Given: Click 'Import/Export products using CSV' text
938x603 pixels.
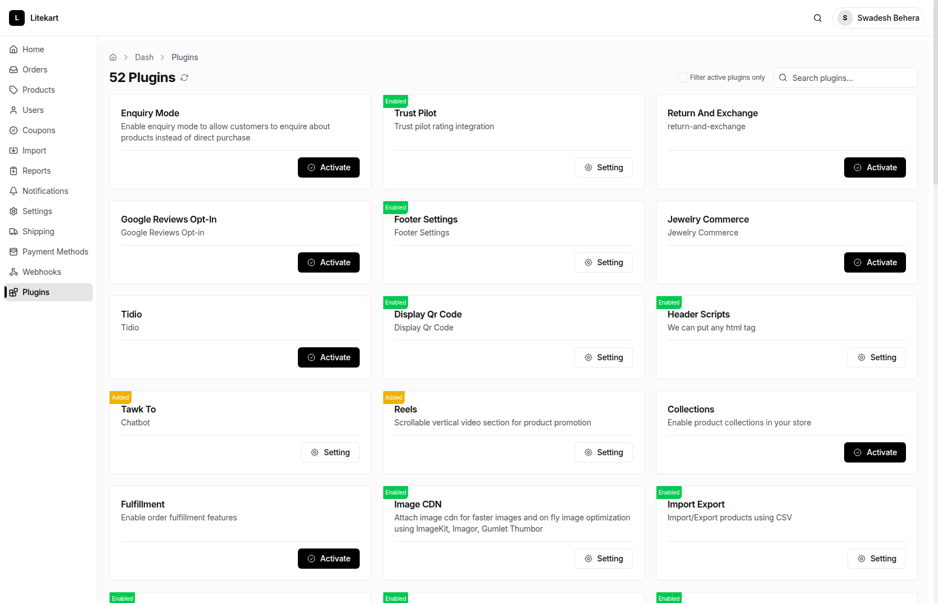Looking at the screenshot, I should pos(729,518).
